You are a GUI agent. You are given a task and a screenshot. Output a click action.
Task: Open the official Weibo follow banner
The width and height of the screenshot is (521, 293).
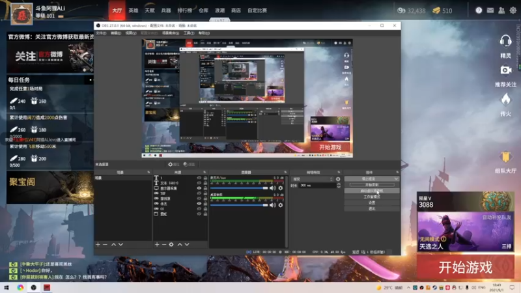50,57
